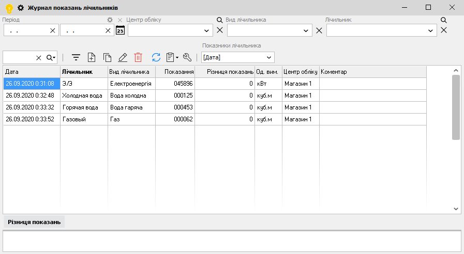Copy the selected reading entry

tap(107, 57)
